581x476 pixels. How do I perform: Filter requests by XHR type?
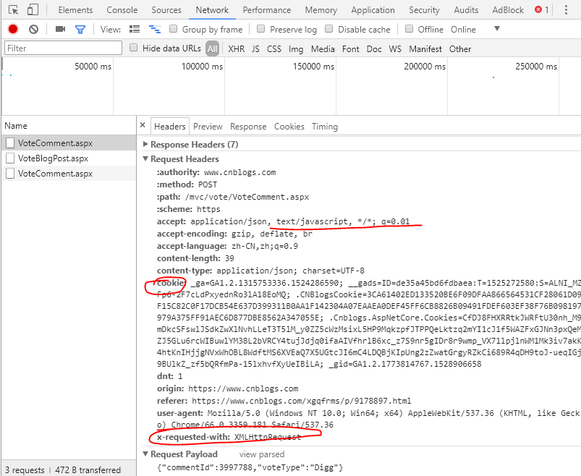(236, 49)
